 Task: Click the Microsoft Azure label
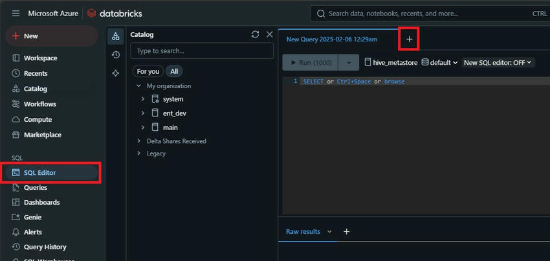[53, 14]
